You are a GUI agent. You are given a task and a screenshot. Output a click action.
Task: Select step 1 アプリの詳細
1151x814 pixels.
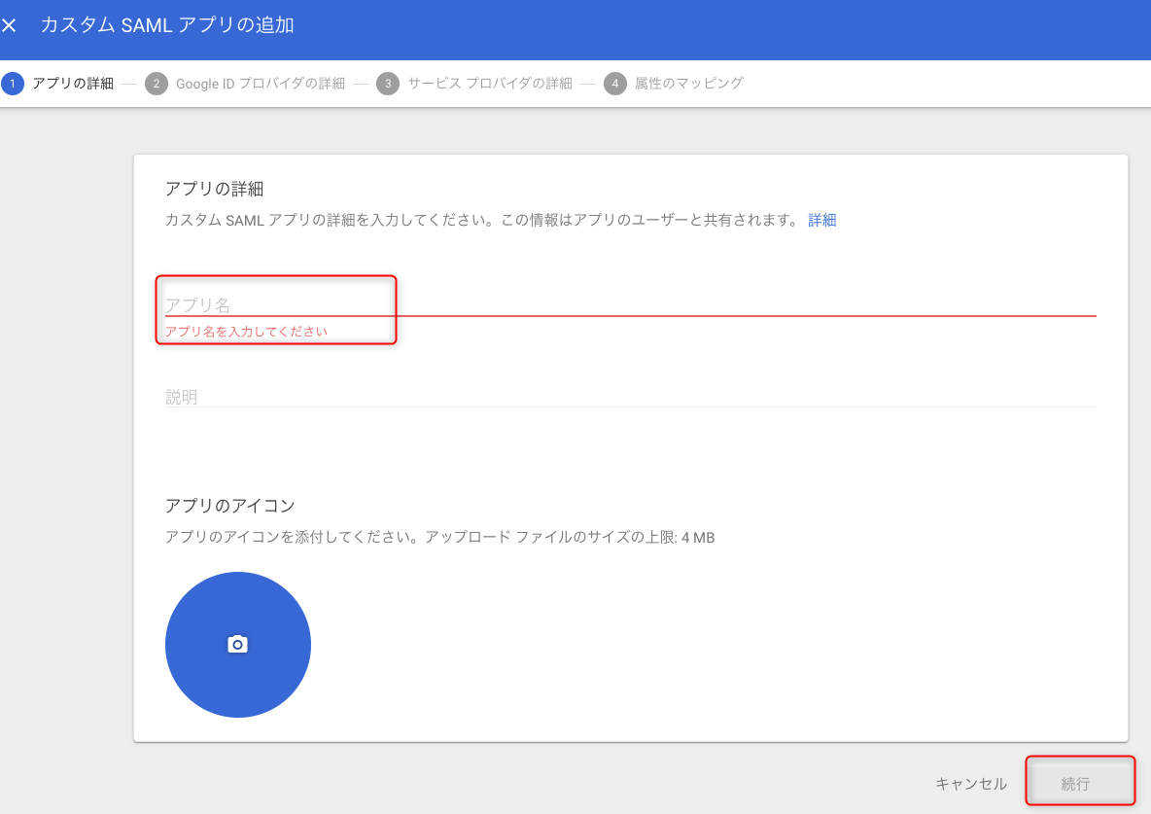coord(58,84)
